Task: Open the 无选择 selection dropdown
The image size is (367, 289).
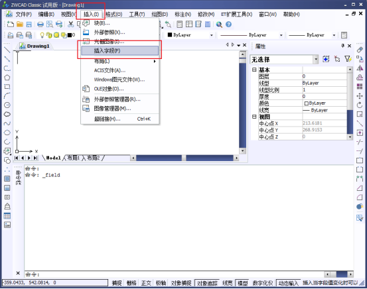Action: click(x=284, y=60)
